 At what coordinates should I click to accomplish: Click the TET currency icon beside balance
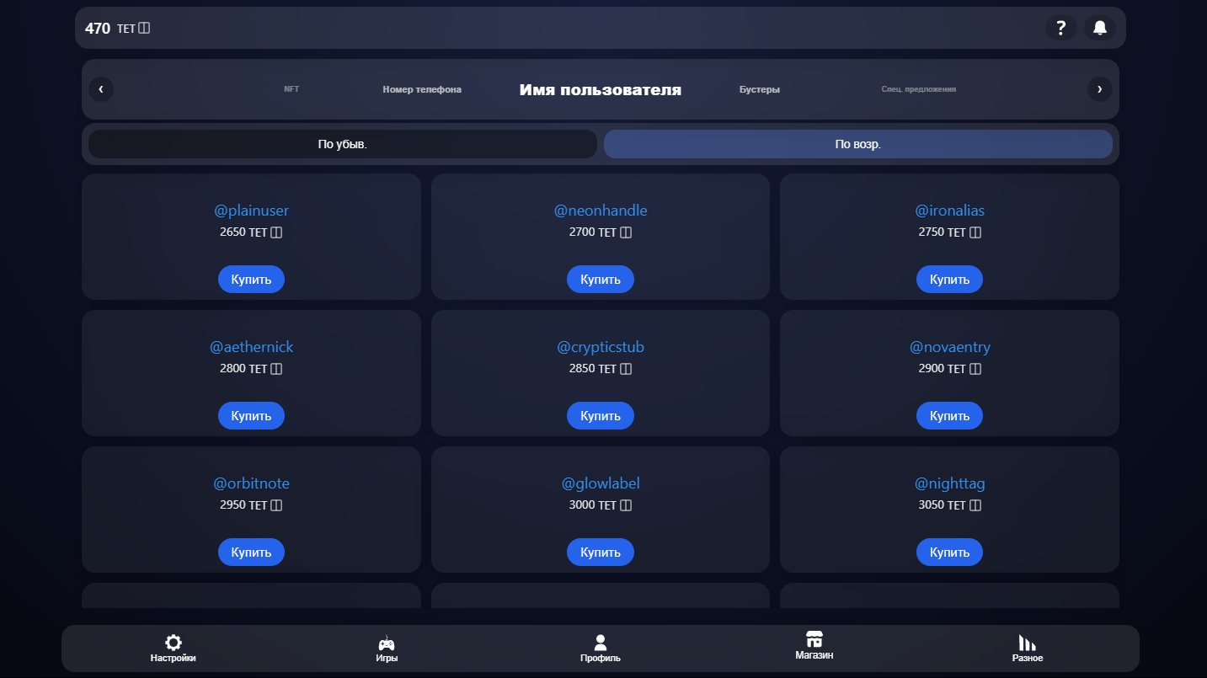144,29
